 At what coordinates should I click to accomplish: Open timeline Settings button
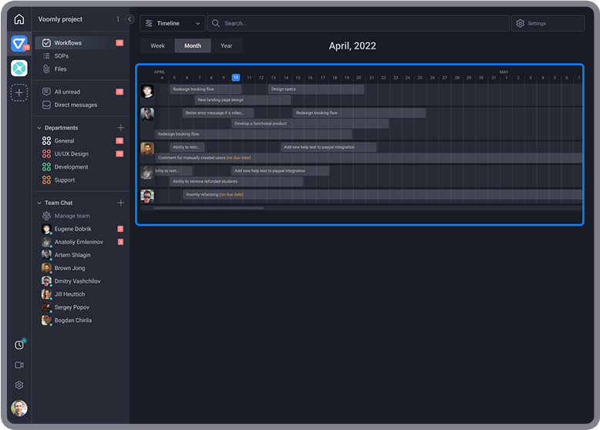pos(548,23)
